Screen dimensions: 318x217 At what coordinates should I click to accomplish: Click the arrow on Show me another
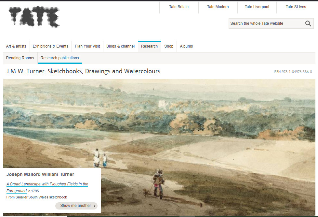(95, 206)
